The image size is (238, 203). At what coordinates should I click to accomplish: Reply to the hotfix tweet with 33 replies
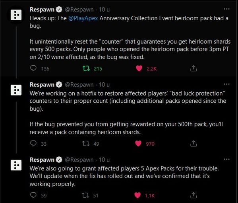coord(33,143)
